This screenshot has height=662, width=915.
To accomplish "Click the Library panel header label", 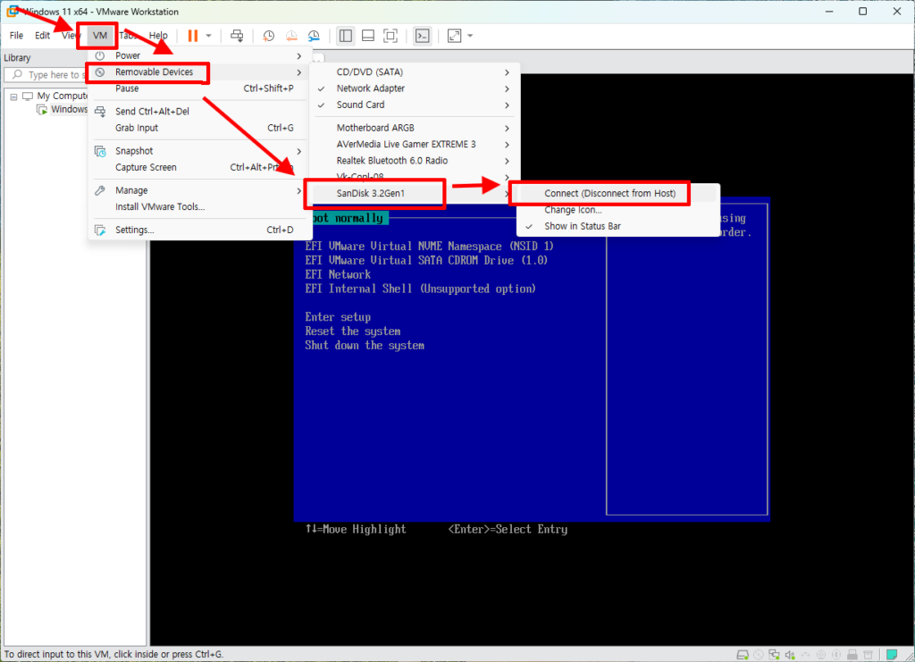I will (x=17, y=58).
